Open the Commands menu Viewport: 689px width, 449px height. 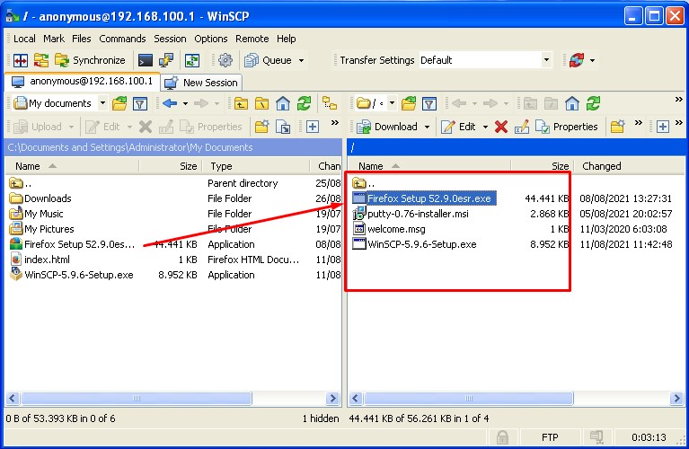pos(122,39)
